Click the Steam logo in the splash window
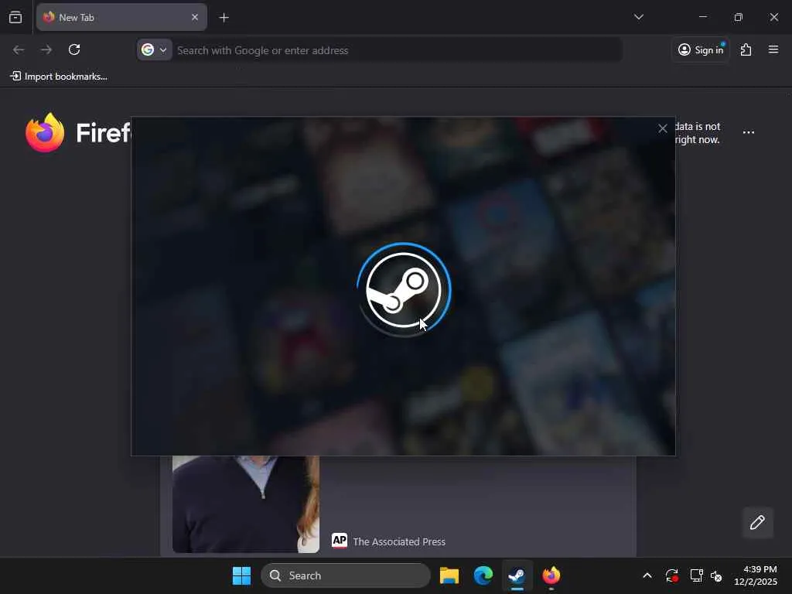 coord(404,290)
